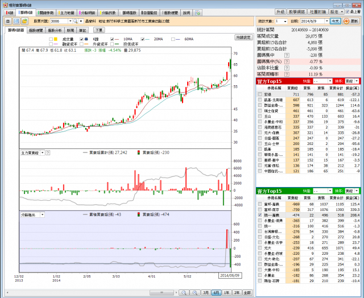Switch to the 分點明細 main tab
Viewport: 364px width, 298px height.
(88, 13)
